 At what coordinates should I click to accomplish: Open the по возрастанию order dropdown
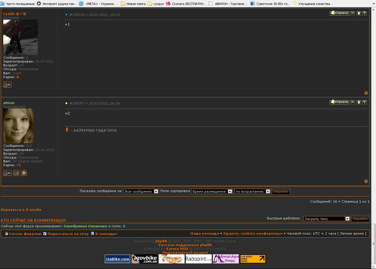pyautogui.click(x=252, y=191)
